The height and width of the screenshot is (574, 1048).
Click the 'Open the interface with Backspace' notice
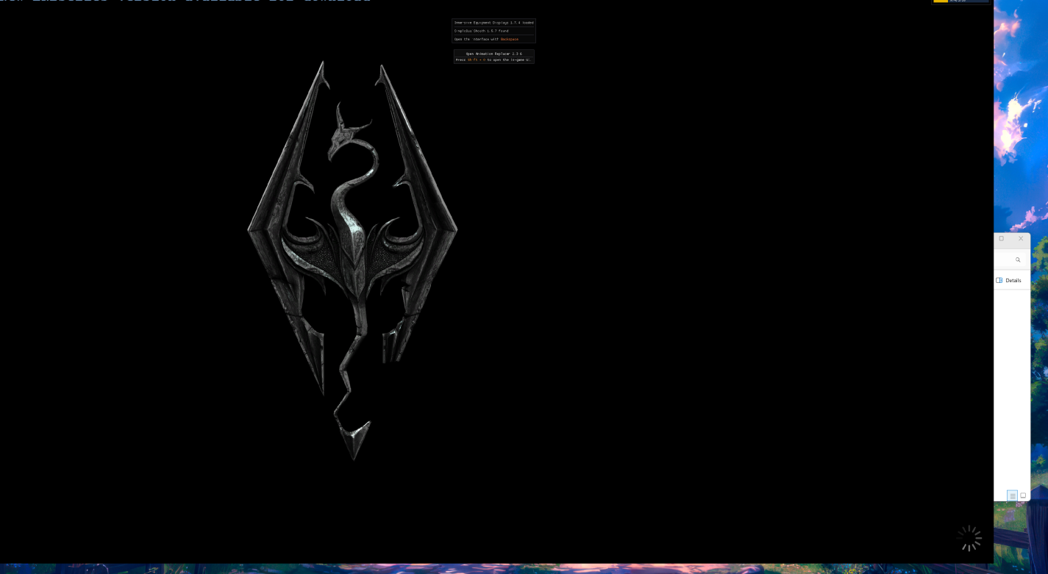tap(486, 39)
